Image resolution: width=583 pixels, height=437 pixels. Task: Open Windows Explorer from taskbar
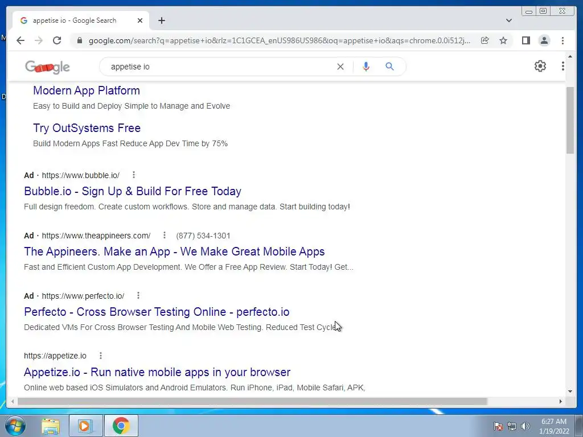coord(51,426)
